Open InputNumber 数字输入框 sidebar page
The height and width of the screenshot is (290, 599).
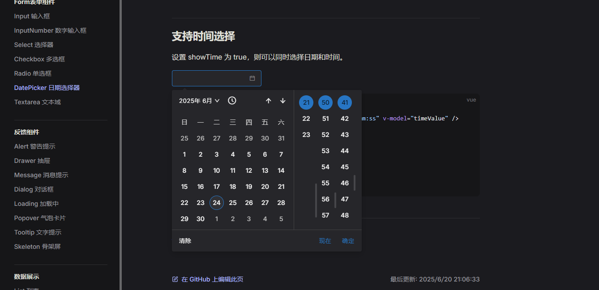(50, 30)
